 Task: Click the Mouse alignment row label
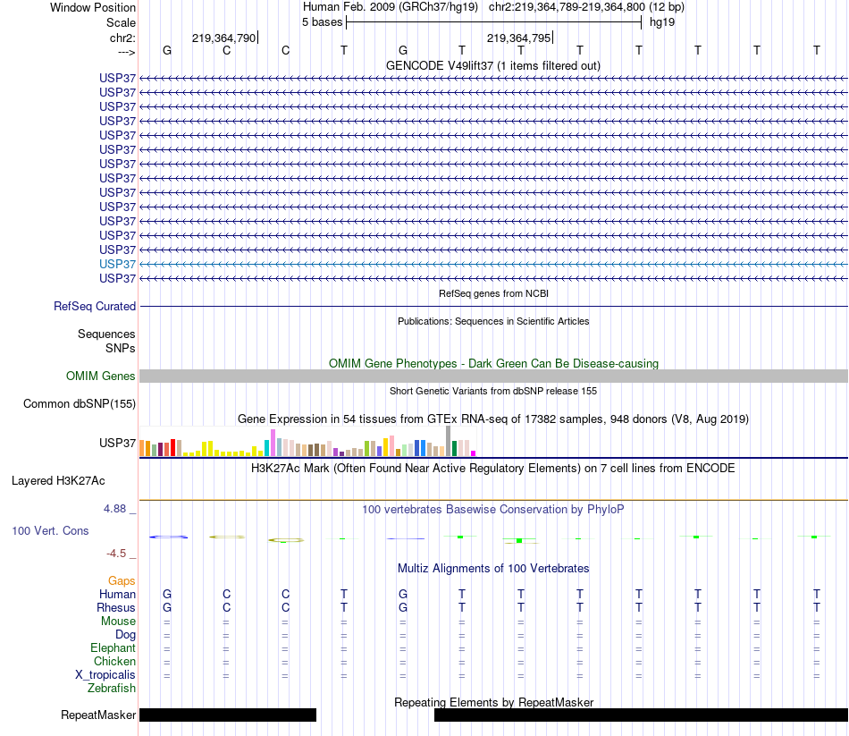pos(118,622)
